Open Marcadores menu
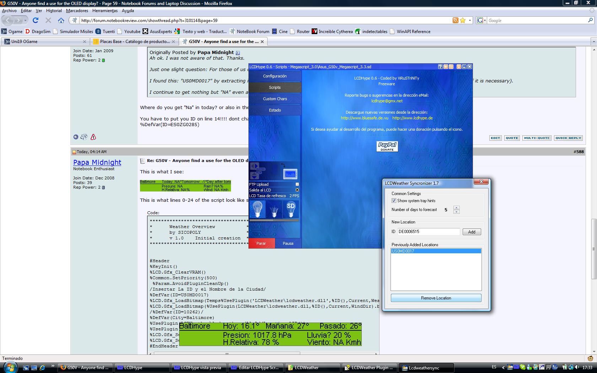This screenshot has height=373, width=597. (x=77, y=11)
